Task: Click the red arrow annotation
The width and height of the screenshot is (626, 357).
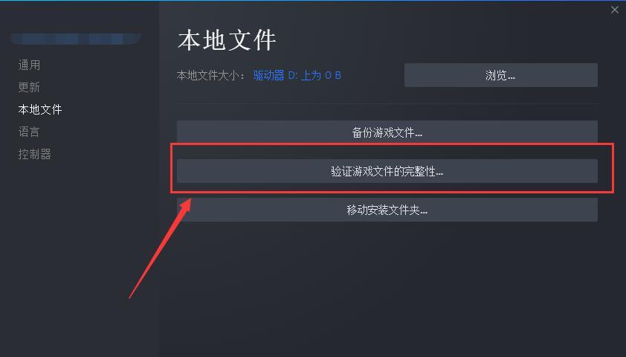Action: tap(160, 248)
